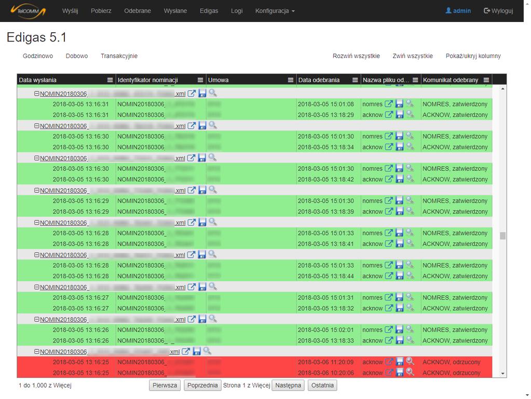Open the Wysłane section
Image resolution: width=531 pixels, height=399 pixels.
[x=175, y=11]
